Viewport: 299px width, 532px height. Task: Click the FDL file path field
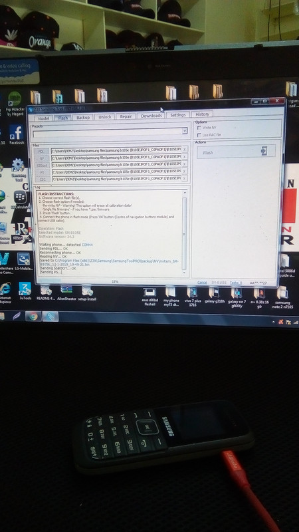coord(116,150)
